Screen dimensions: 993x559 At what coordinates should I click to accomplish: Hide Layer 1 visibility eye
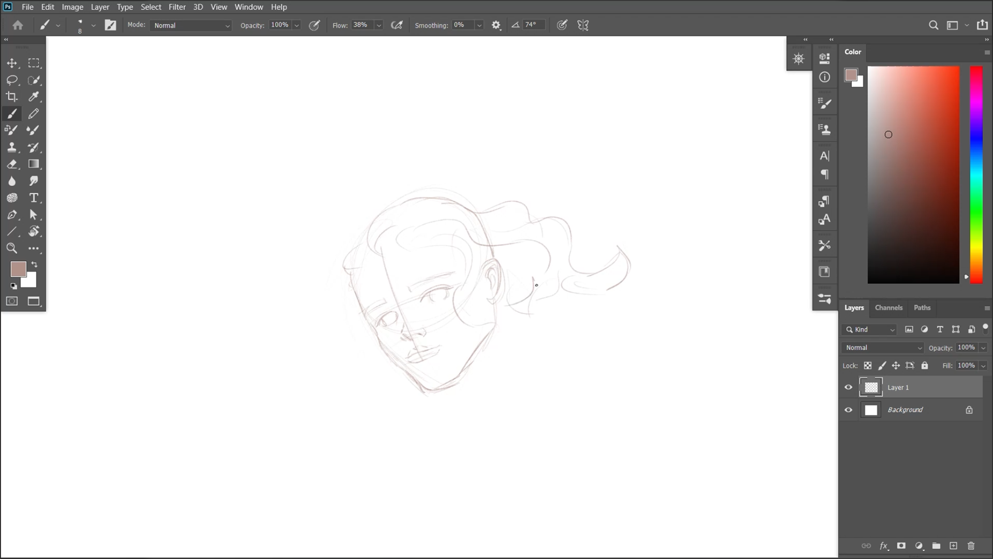[848, 387]
